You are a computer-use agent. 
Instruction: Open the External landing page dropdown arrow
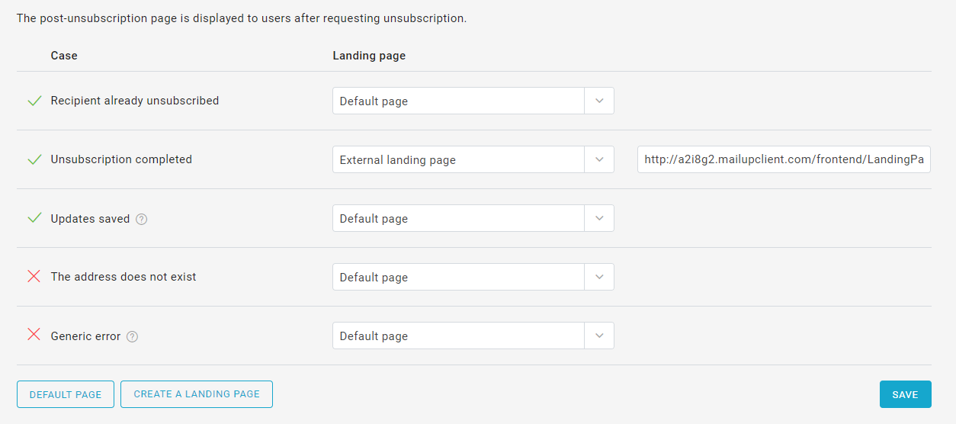(x=599, y=159)
